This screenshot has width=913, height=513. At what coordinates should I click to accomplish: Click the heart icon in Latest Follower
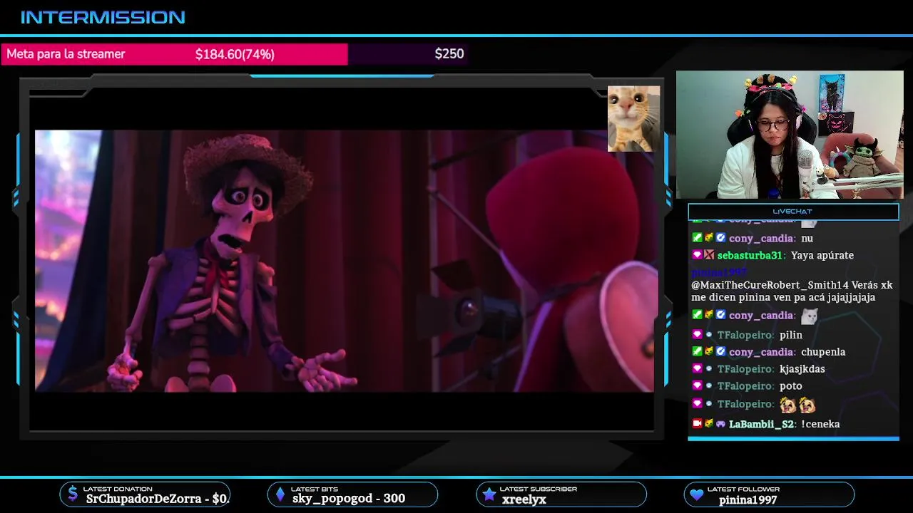pyautogui.click(x=697, y=494)
